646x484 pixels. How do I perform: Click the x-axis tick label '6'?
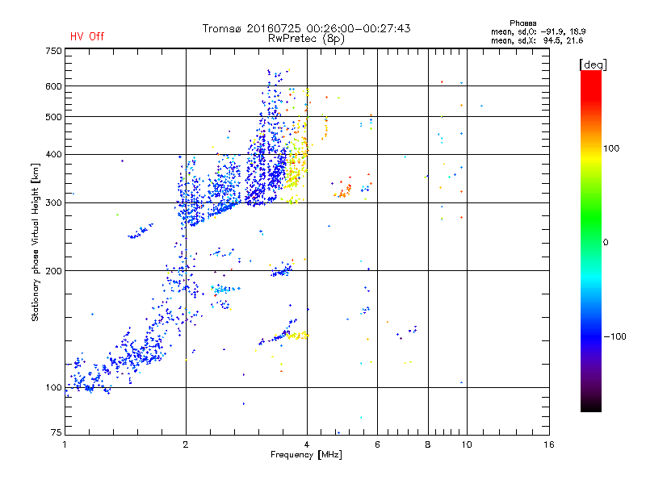coord(377,444)
